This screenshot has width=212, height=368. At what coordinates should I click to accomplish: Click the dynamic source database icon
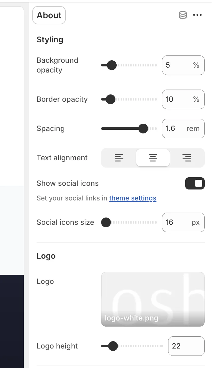[x=182, y=15]
